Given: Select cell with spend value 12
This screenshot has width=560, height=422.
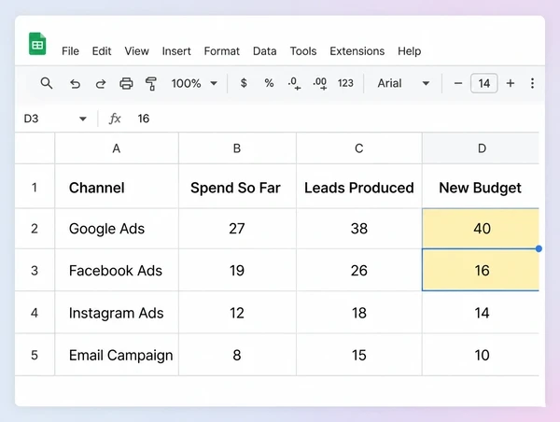Looking at the screenshot, I should [x=237, y=313].
